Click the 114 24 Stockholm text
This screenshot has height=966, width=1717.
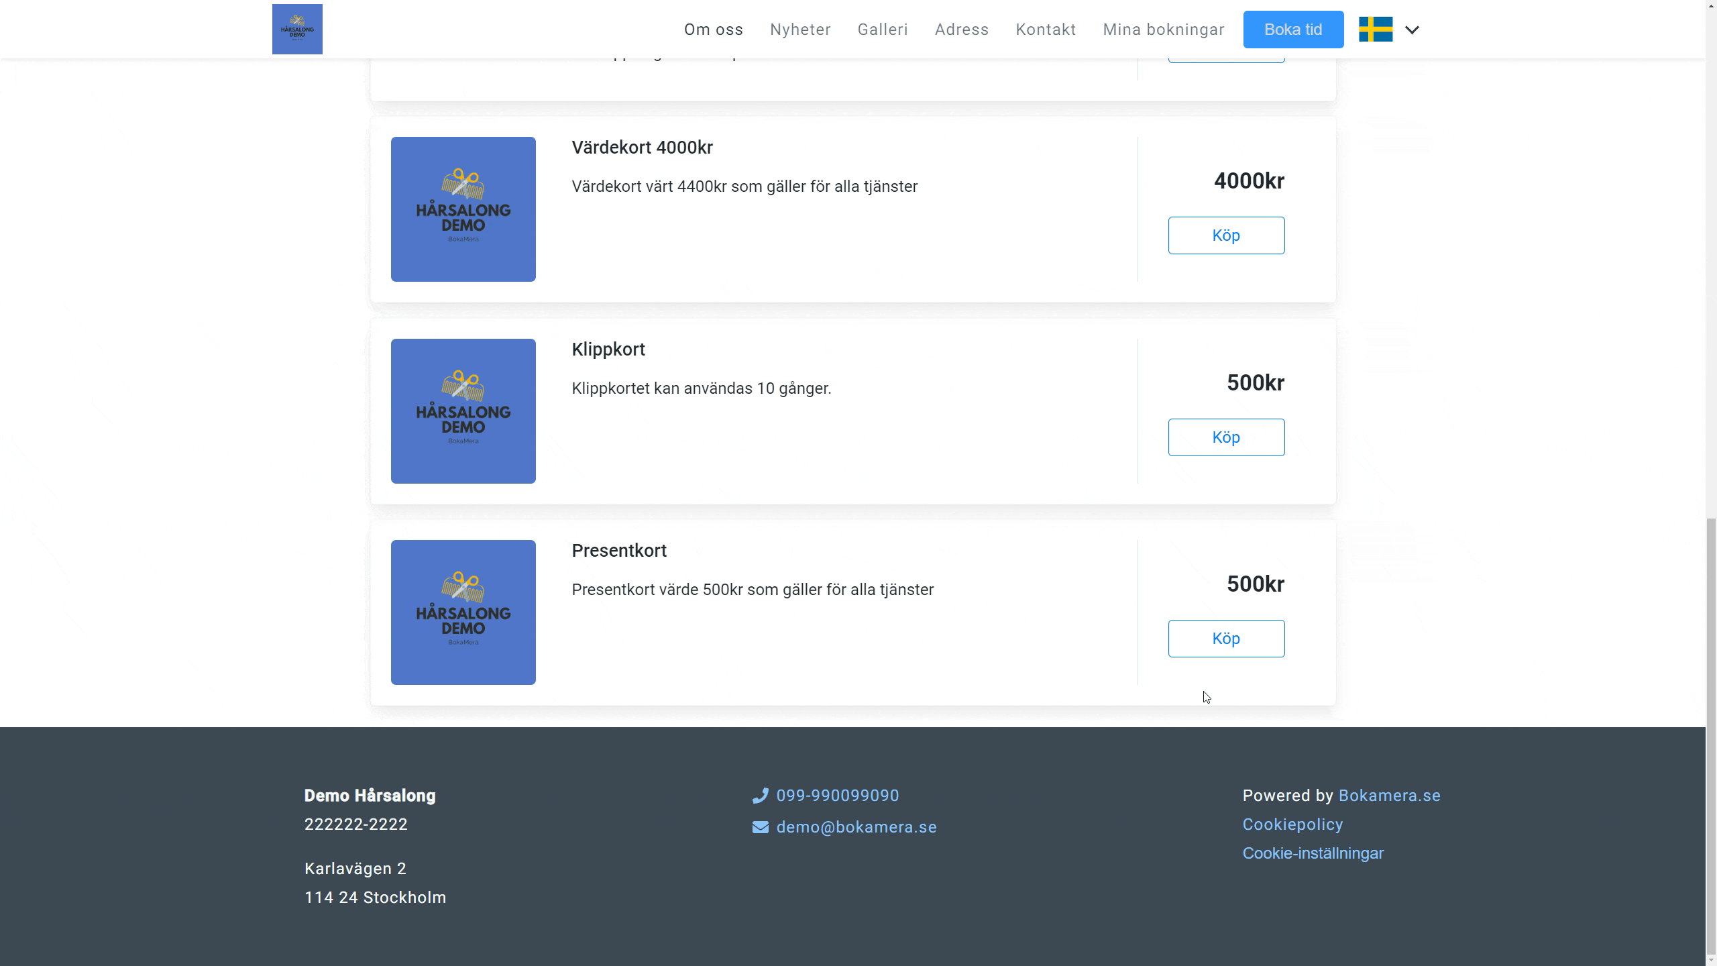tap(376, 898)
